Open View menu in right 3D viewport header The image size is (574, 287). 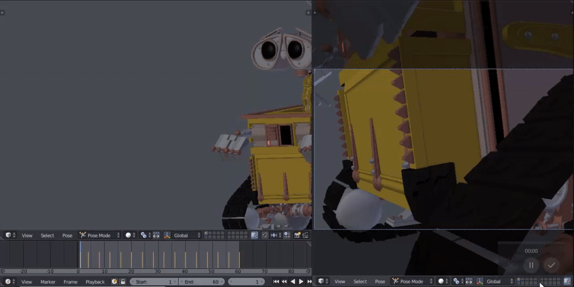click(x=340, y=281)
